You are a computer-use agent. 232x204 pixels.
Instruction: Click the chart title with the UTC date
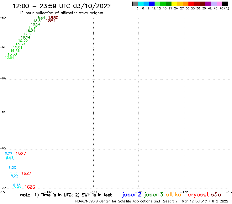click(62, 6)
